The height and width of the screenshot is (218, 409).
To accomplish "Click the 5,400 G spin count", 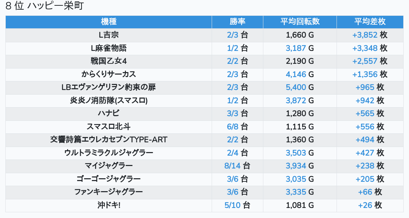I will point(300,87).
